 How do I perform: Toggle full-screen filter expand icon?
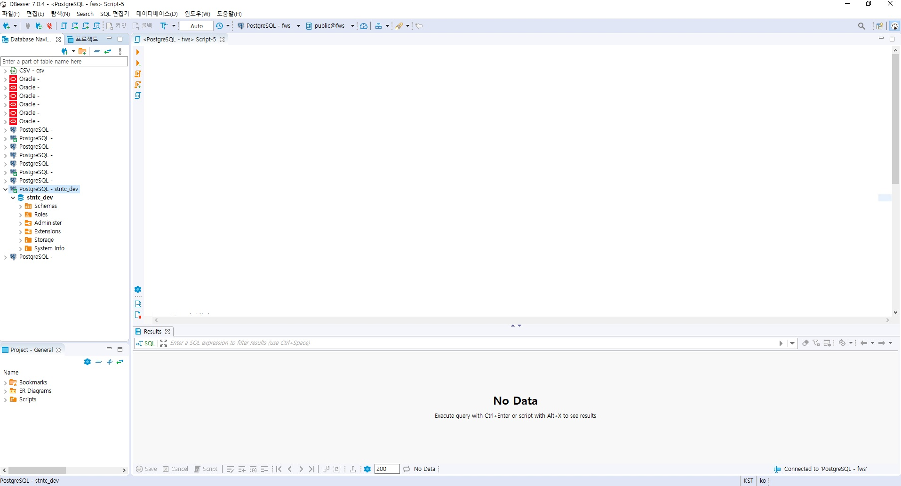point(163,343)
